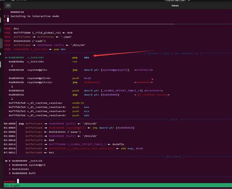Select backtrace frame 1 system@plt
Image resolution: width=232 pixels, height=189 pixels.
[x=27, y=165]
